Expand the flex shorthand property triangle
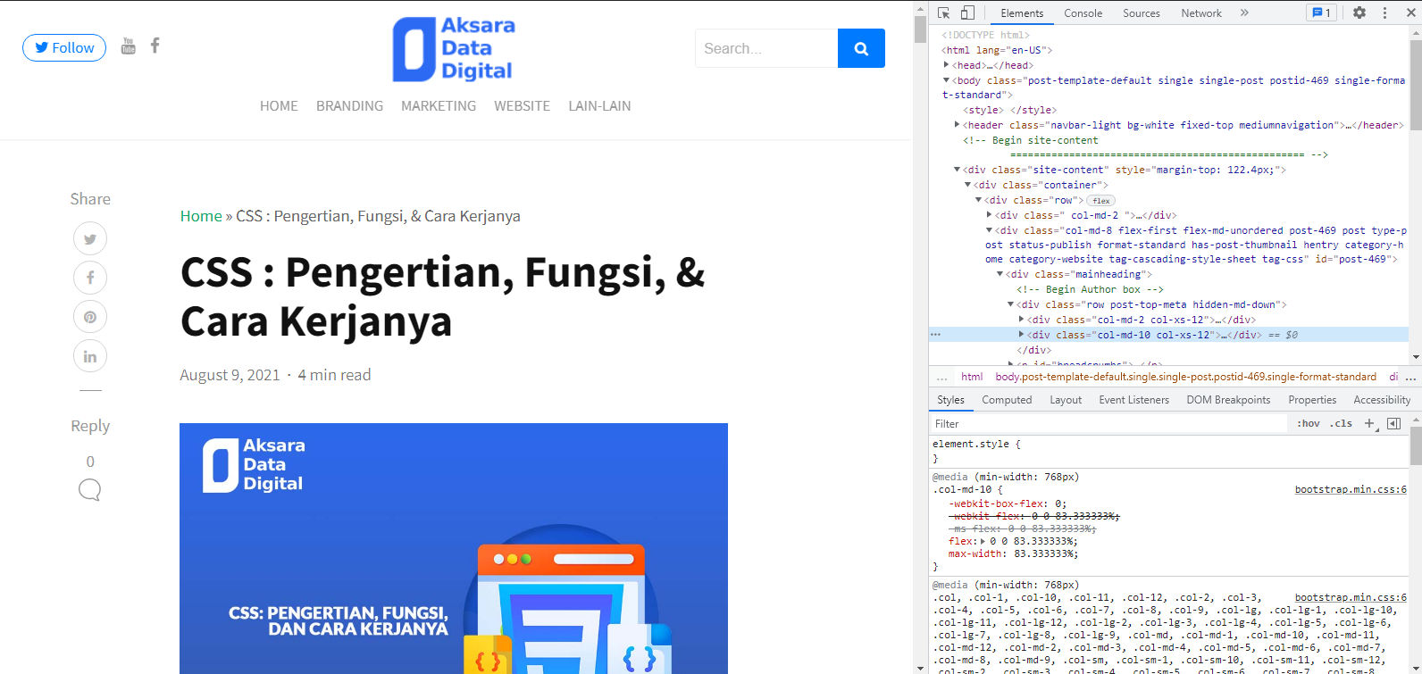This screenshot has height=674, width=1422. tap(984, 541)
